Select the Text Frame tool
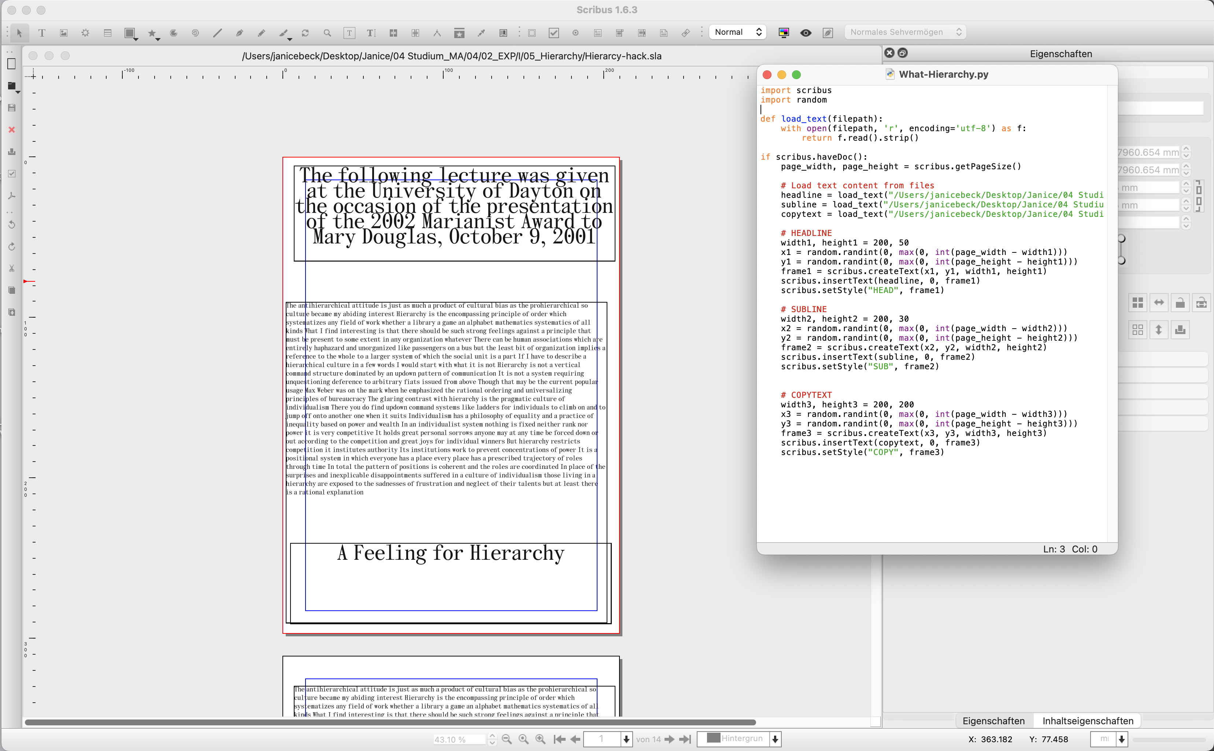Image resolution: width=1214 pixels, height=751 pixels. (42, 33)
